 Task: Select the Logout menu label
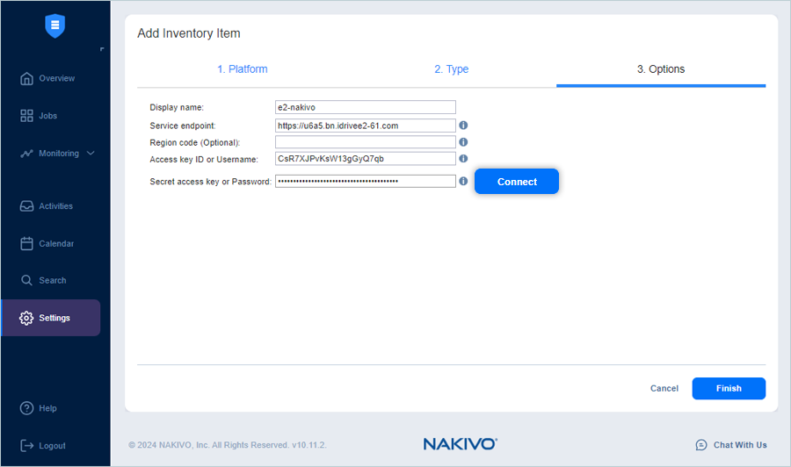[x=53, y=445]
